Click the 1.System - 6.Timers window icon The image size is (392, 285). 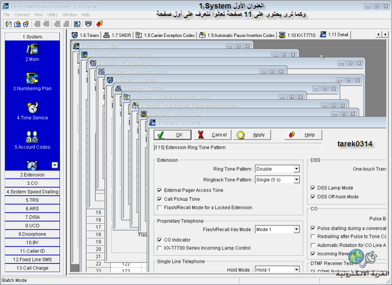pos(110,80)
